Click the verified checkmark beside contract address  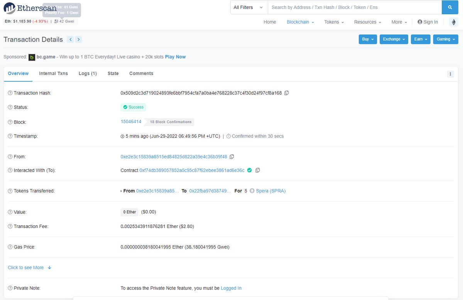coord(249,170)
